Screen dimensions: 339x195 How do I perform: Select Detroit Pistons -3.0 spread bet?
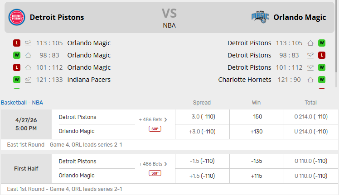[x=202, y=117]
